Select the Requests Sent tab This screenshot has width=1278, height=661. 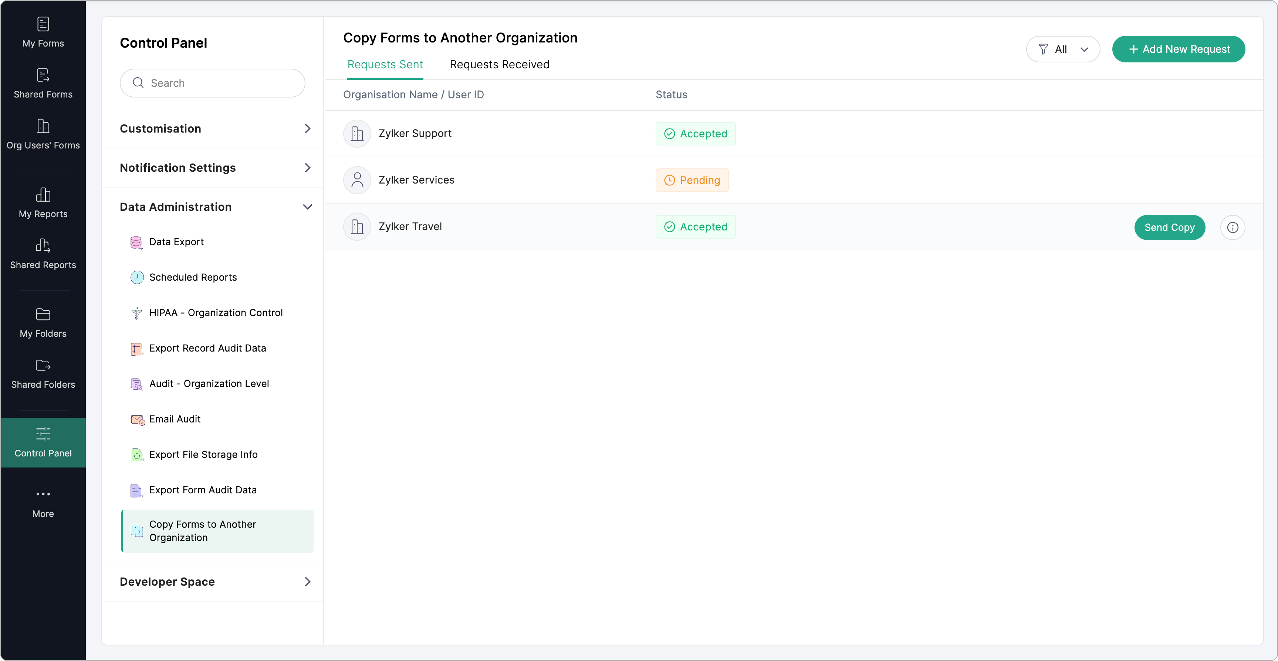[x=385, y=64]
